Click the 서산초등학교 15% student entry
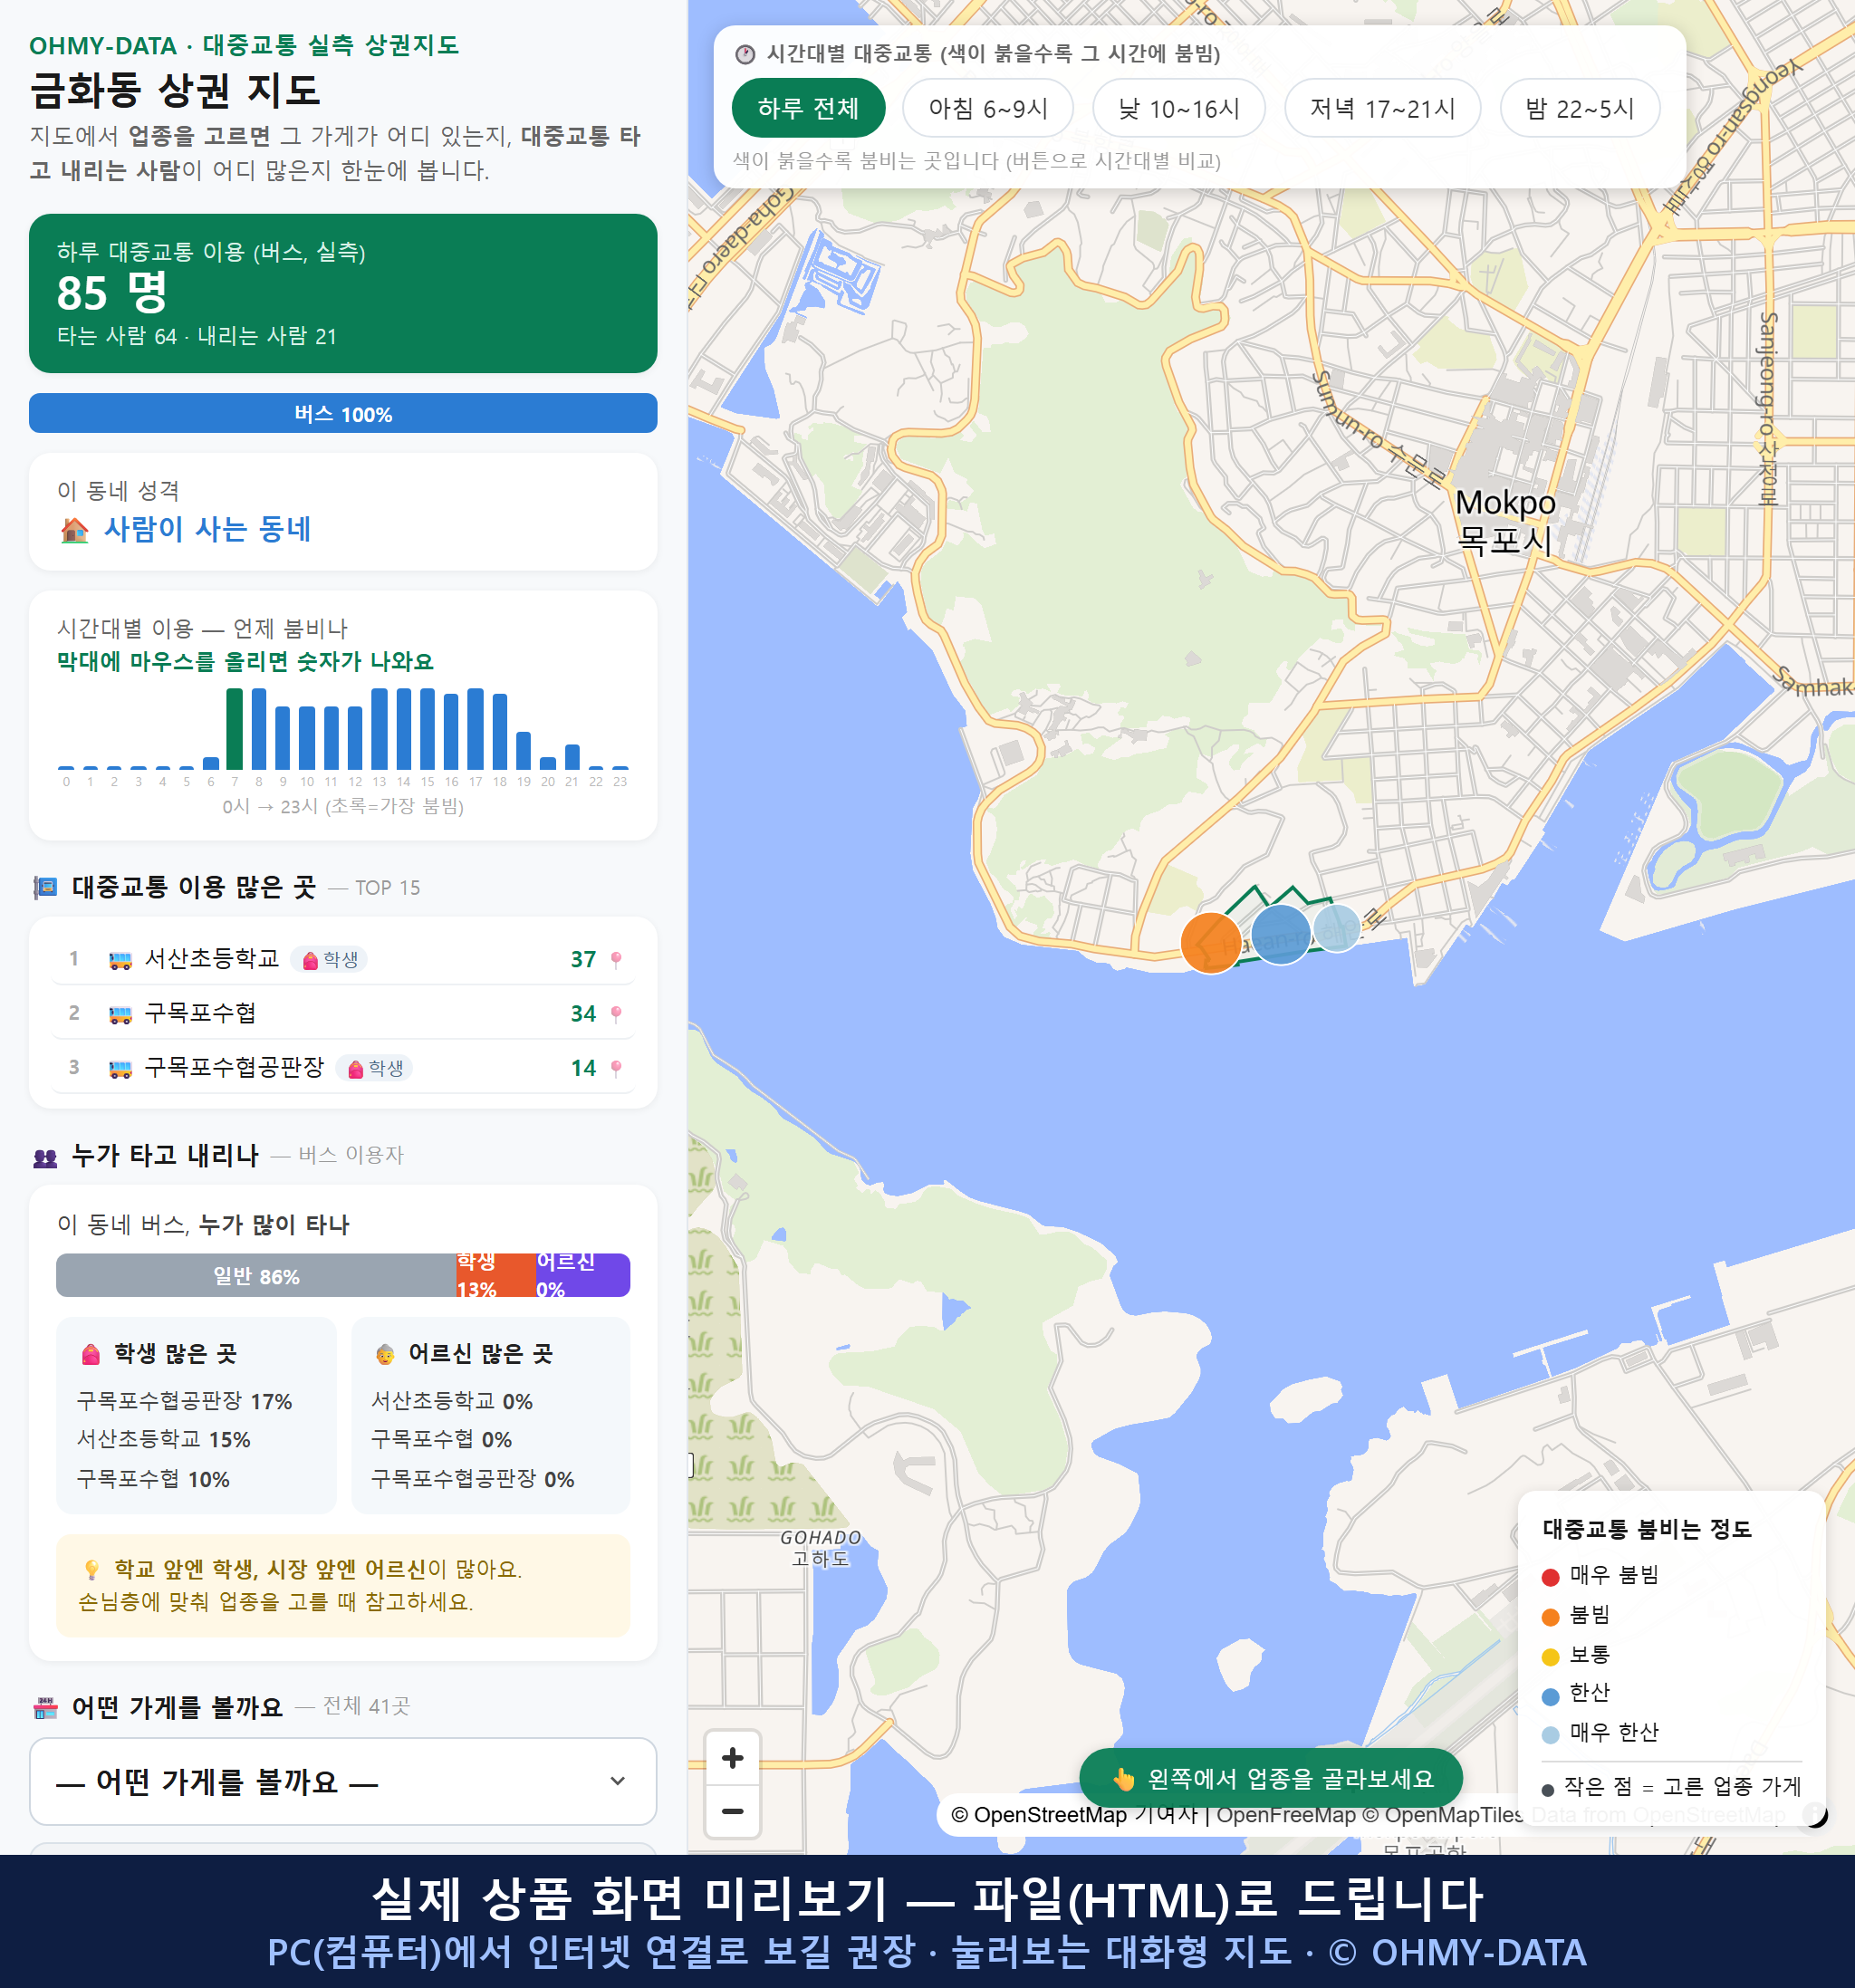The height and width of the screenshot is (1988, 1855). tap(164, 1439)
